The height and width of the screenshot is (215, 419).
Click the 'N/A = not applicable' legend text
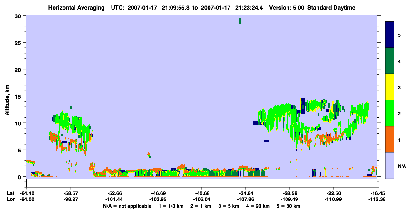127,206
